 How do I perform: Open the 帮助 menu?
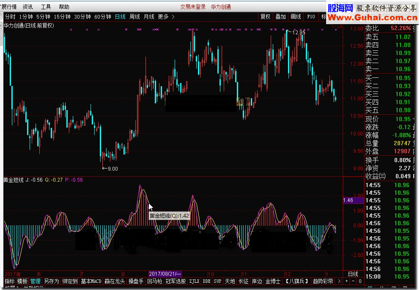point(64,7)
